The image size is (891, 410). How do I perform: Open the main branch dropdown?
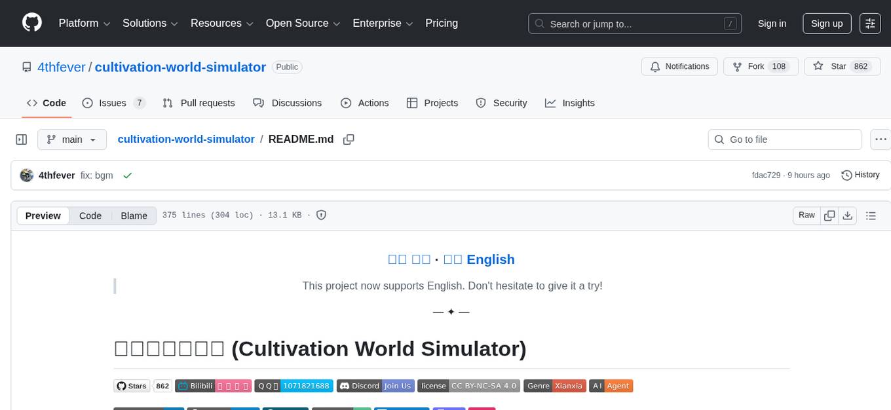pos(71,139)
